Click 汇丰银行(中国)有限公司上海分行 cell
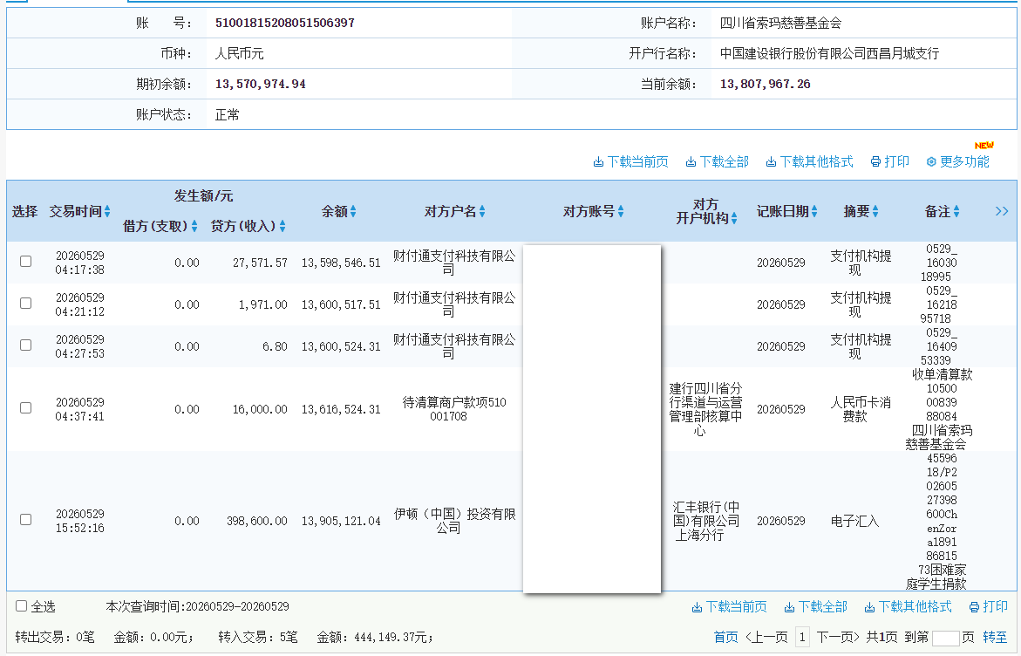The width and height of the screenshot is (1021, 656). [706, 521]
